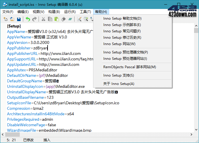This screenshot has height=143, width=199.
Task: Open Inno Setup 修订历史(R)
Action: tap(133, 38)
